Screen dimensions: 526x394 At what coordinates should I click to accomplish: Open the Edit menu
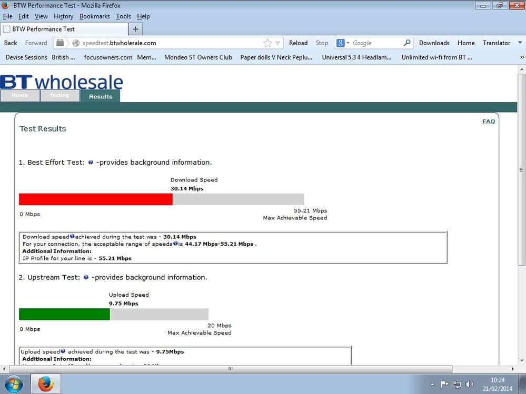click(x=24, y=16)
